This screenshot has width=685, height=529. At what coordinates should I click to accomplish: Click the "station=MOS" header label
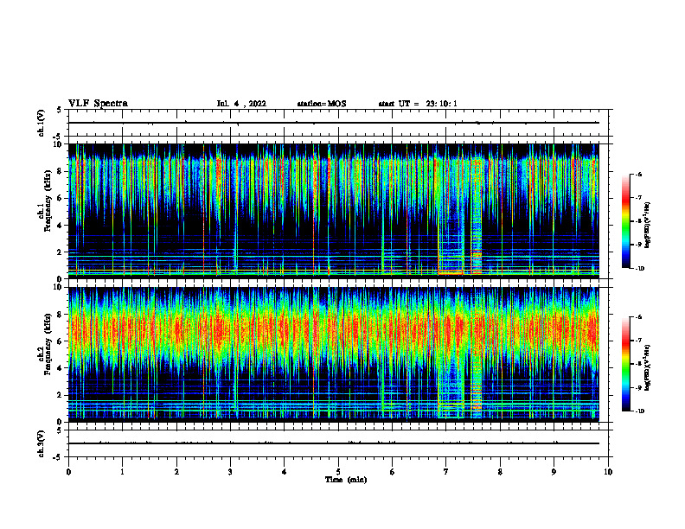tap(322, 104)
